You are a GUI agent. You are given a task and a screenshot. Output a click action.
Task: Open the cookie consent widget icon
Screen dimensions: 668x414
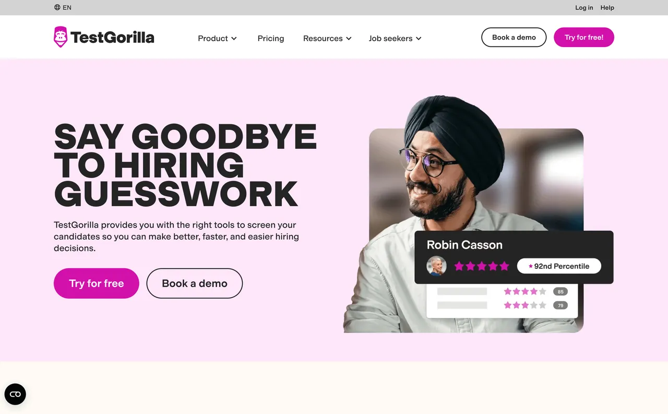coord(15,394)
